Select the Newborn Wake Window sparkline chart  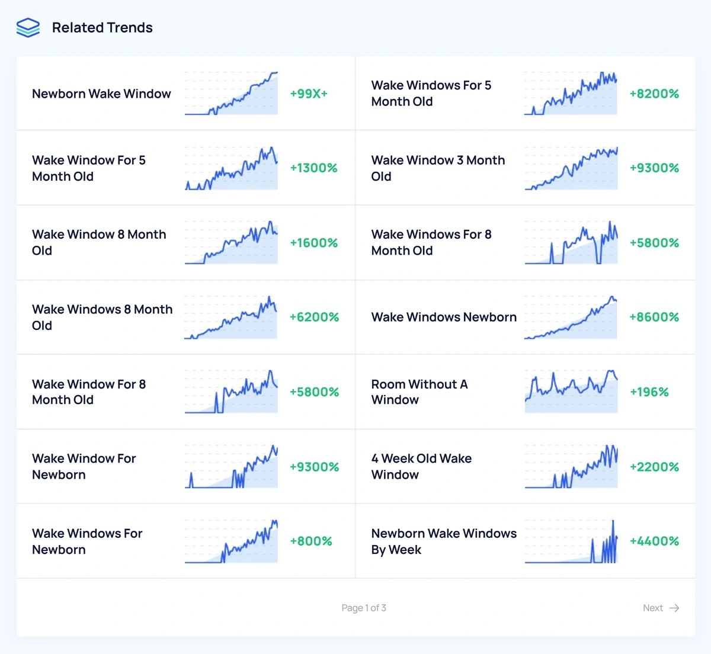tap(231, 93)
